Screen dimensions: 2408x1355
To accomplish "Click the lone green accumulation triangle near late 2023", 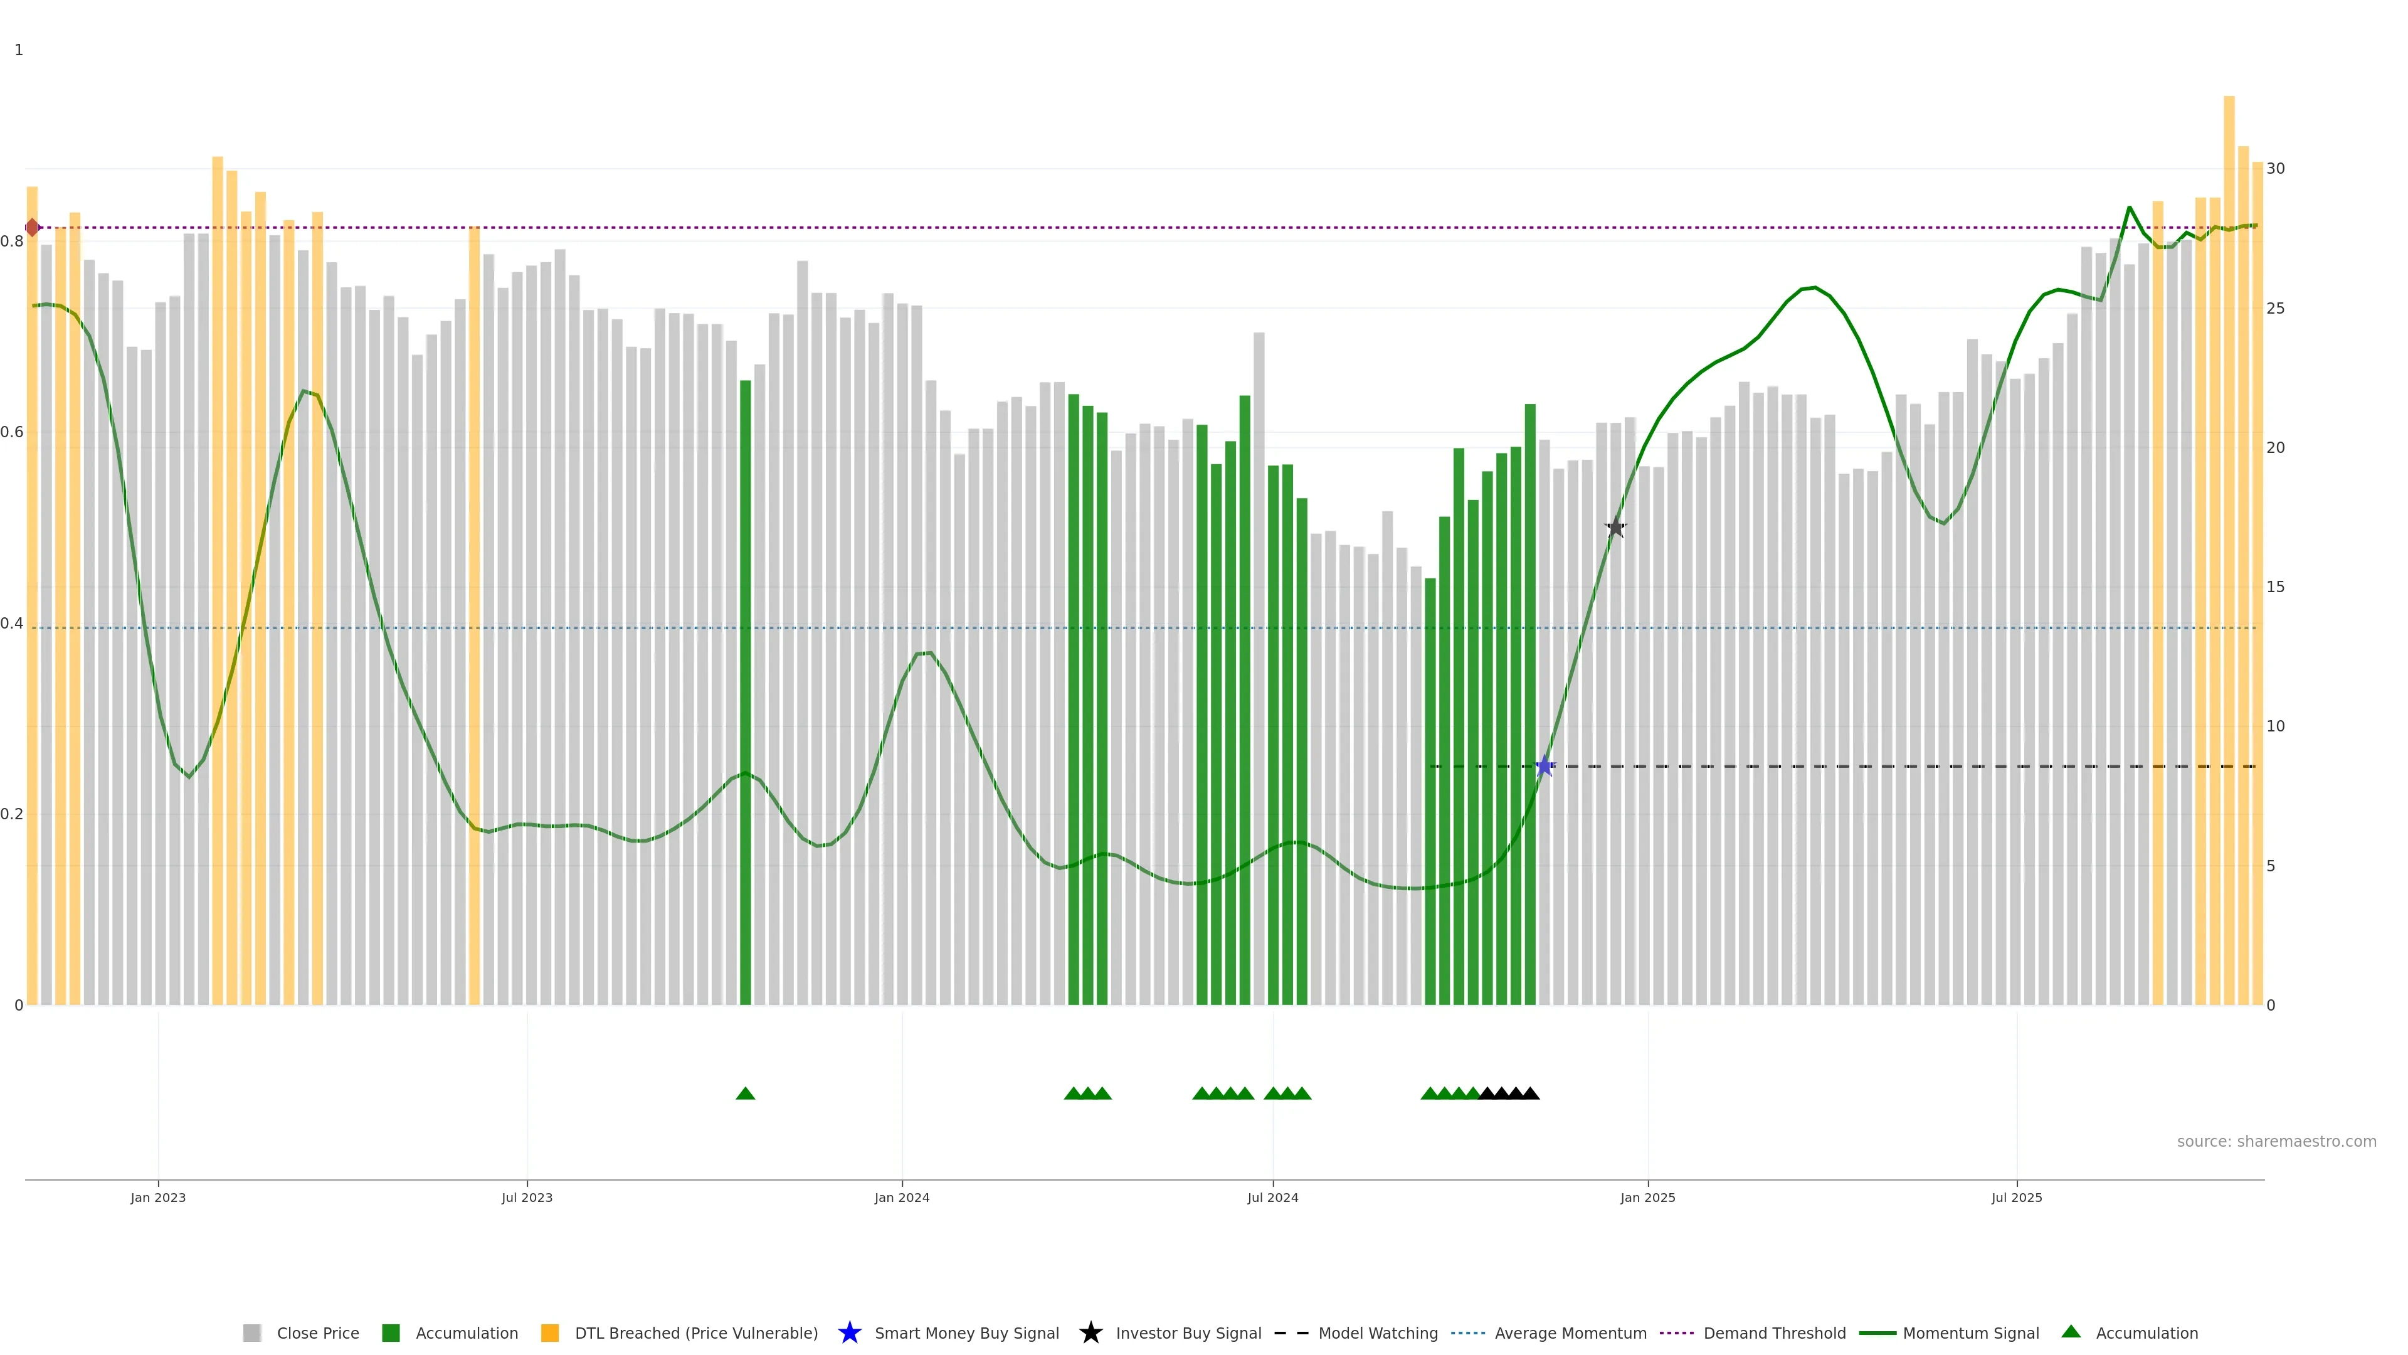I will click(x=745, y=1093).
